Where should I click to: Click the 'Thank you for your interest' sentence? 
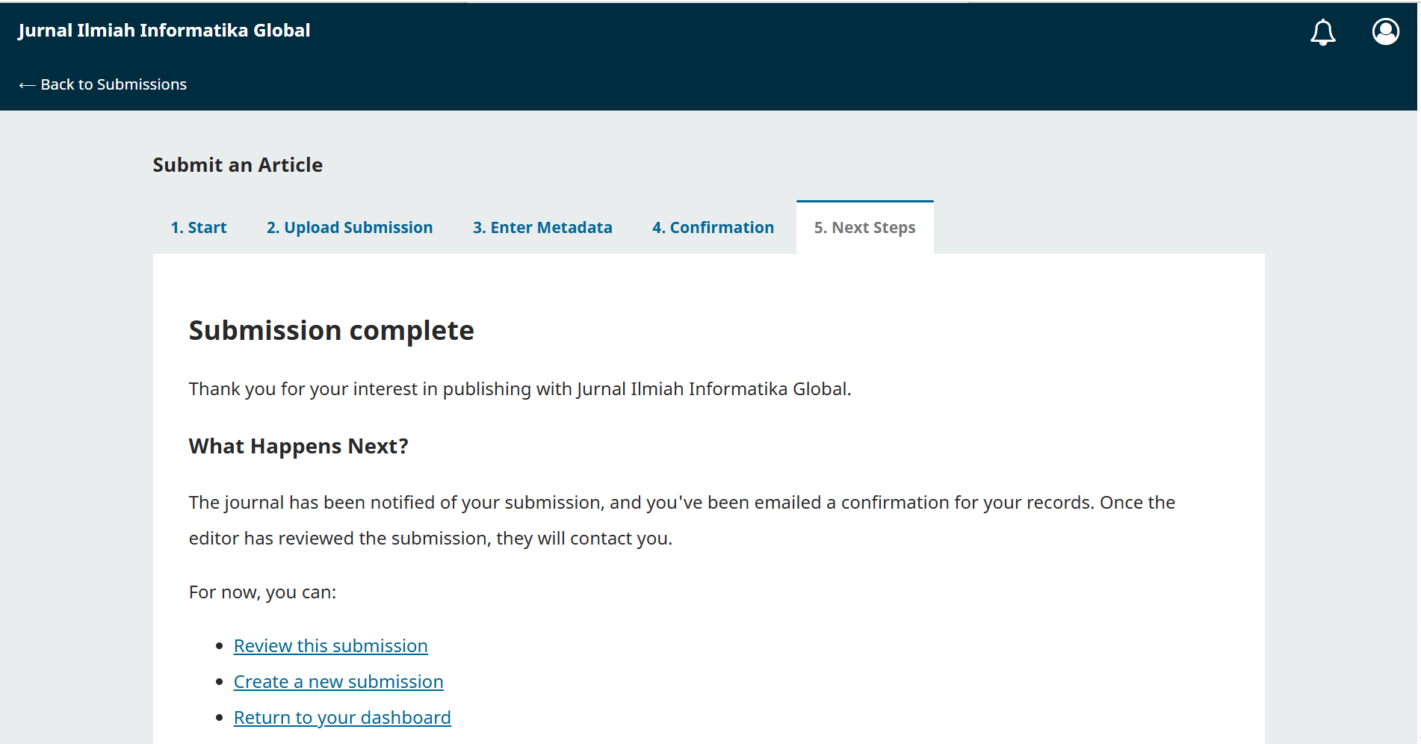point(520,389)
